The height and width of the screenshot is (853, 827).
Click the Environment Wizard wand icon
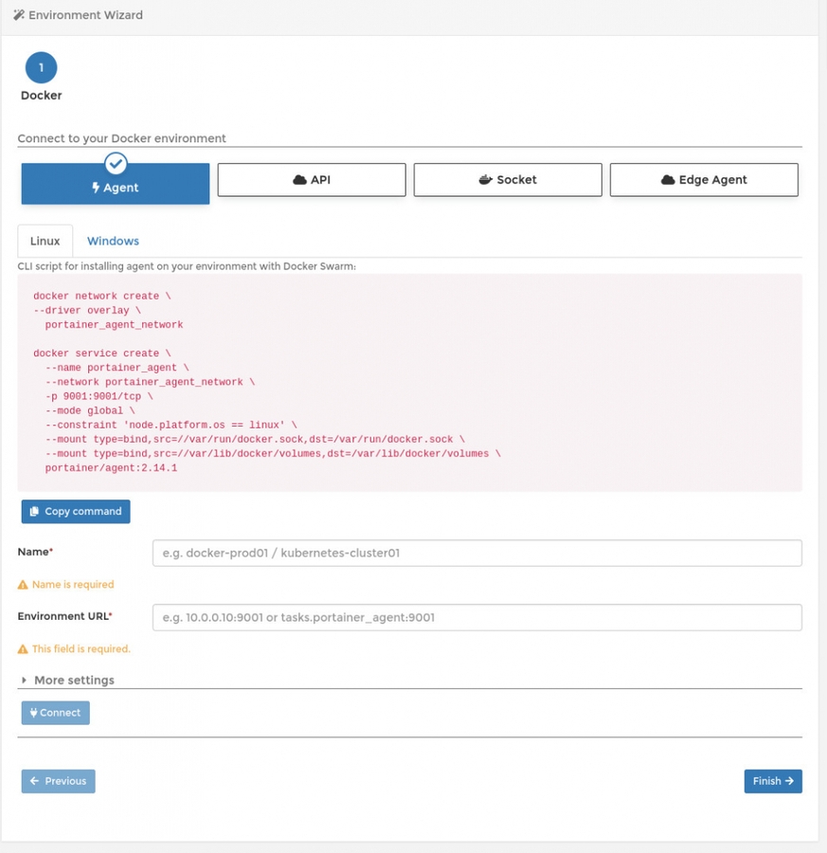click(x=20, y=14)
